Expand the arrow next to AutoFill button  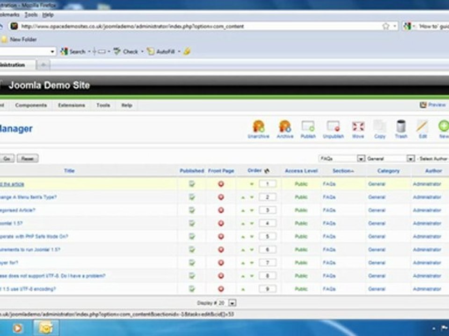179,52
